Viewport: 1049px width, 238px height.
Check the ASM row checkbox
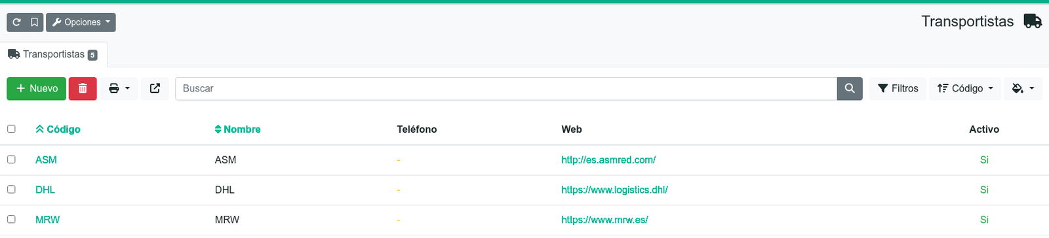(x=11, y=159)
